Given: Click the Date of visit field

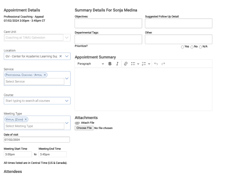Looking at the screenshot, I should tap(37, 139).
